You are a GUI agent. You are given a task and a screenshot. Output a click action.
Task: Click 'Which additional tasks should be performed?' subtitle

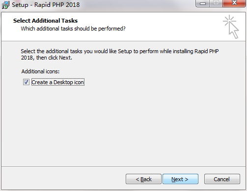click(x=73, y=29)
